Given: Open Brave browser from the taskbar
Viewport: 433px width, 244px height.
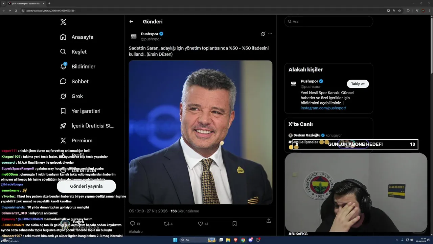Looking at the screenshot, I should click(x=235, y=240).
